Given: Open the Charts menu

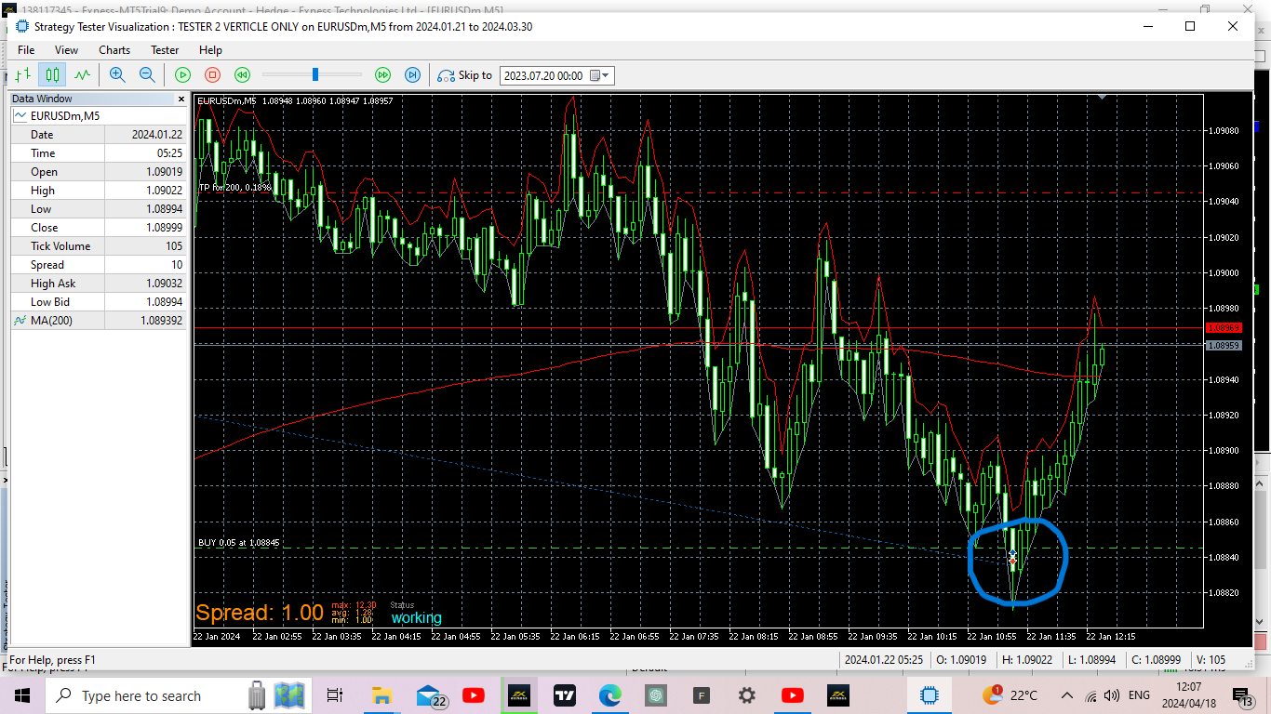Looking at the screenshot, I should [114, 50].
